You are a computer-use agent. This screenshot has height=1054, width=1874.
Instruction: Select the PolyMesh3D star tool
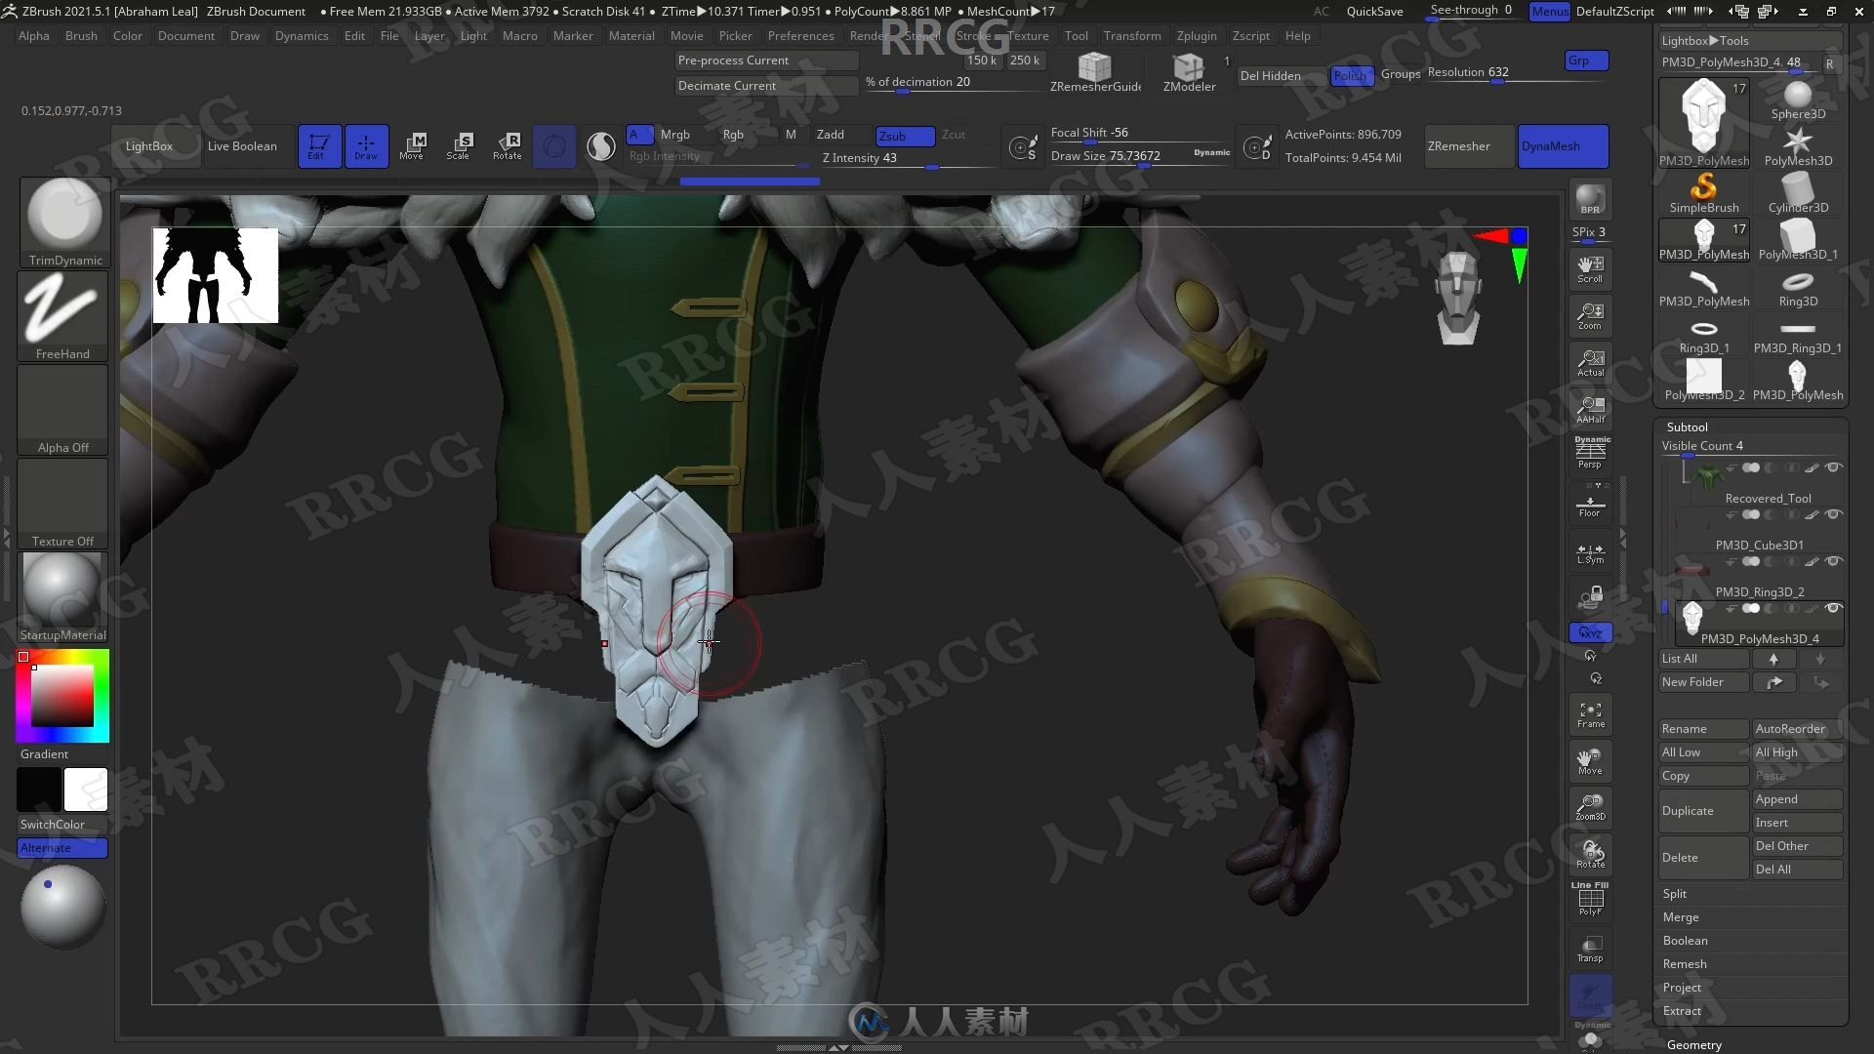point(1797,145)
